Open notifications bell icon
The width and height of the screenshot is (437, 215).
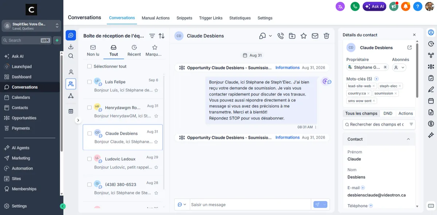click(x=405, y=6)
